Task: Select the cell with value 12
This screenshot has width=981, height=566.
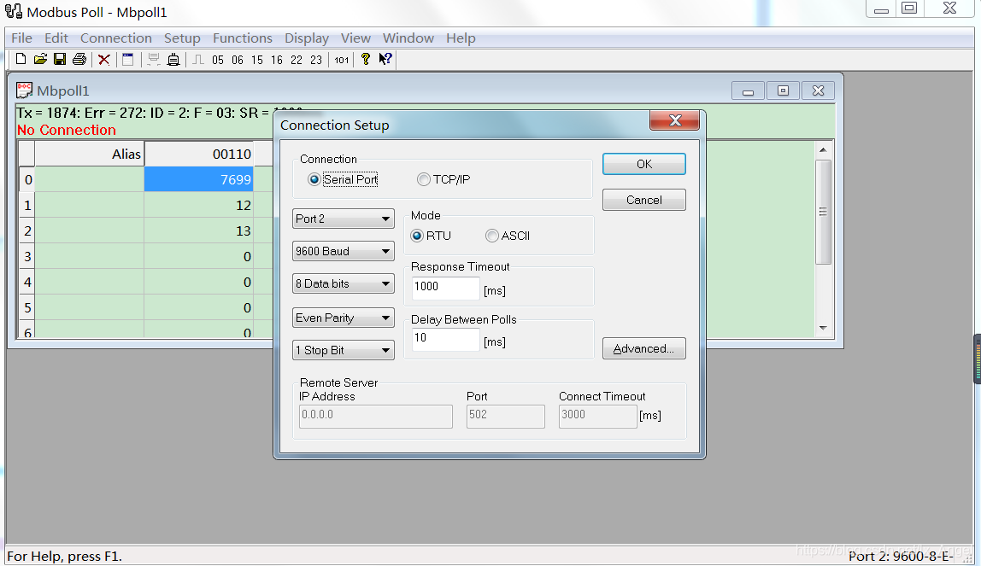Action: (x=199, y=205)
